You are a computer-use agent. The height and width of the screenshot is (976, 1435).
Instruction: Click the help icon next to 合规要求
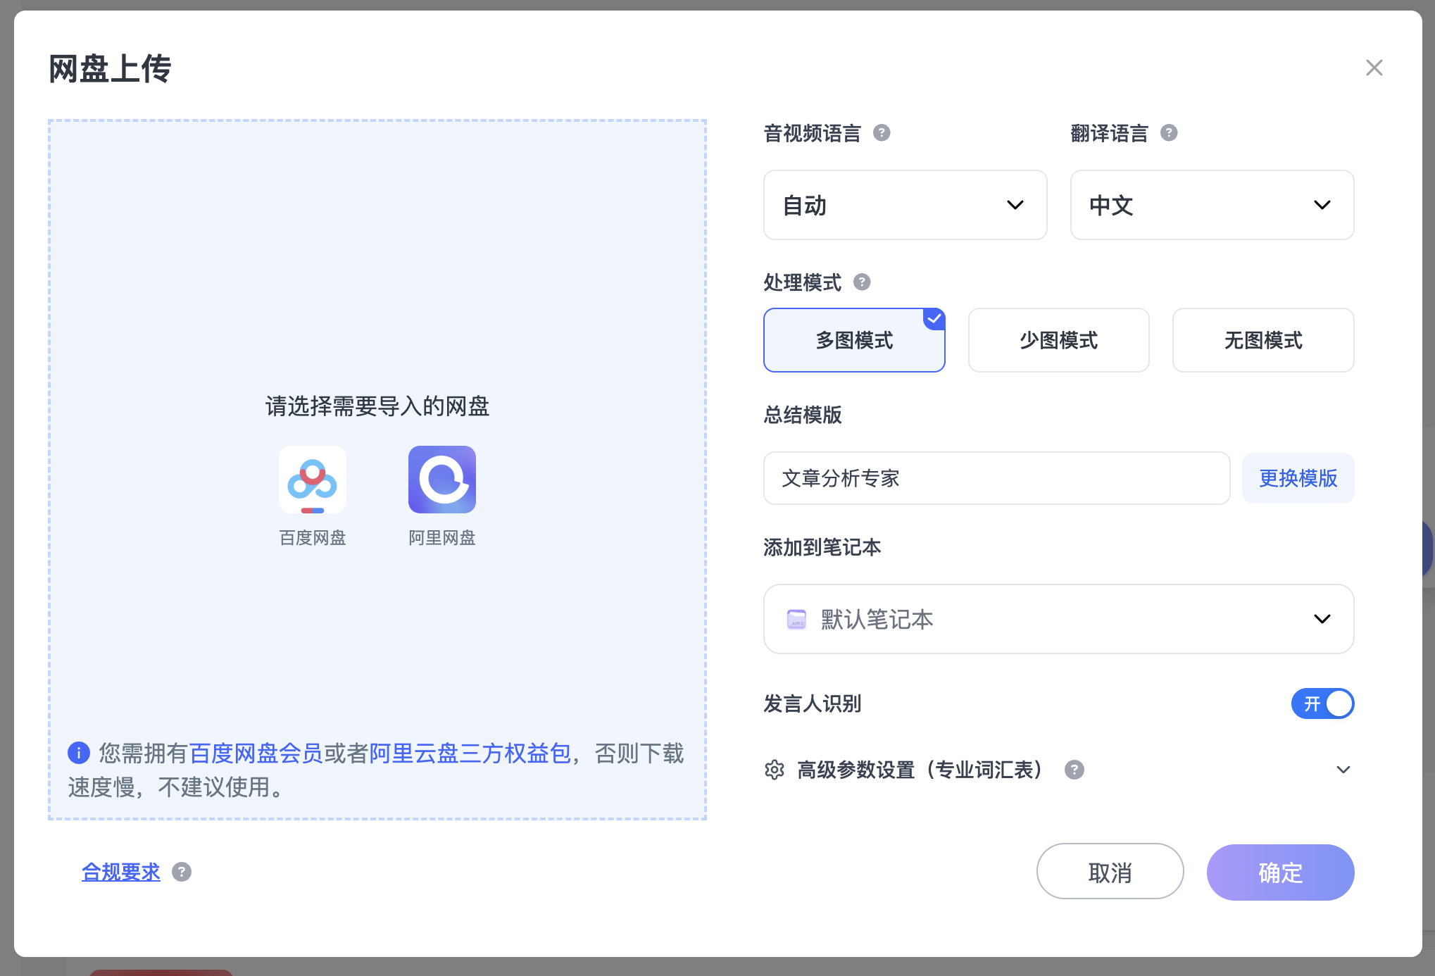[182, 872]
